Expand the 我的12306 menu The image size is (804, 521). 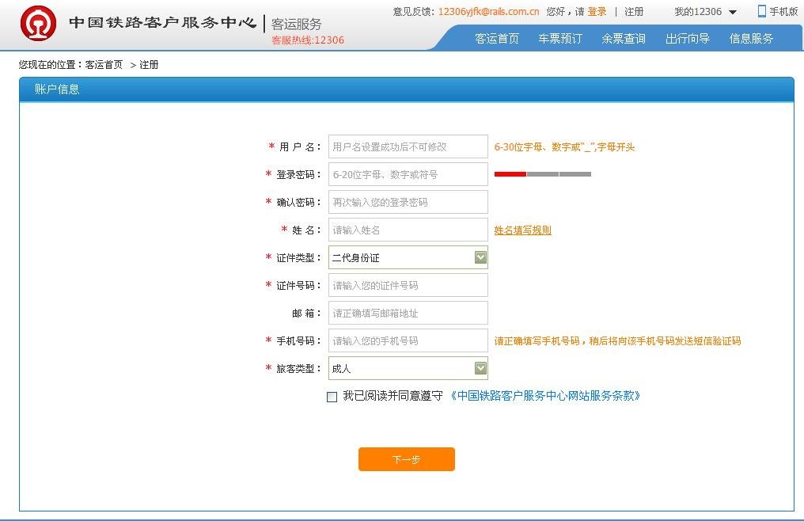pos(703,11)
